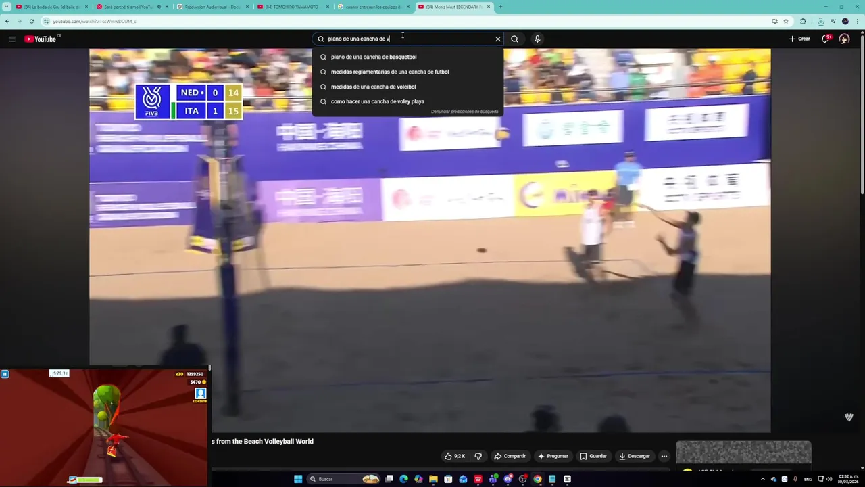The width and height of the screenshot is (865, 487).
Task: Download the video via Descargar
Action: point(635,456)
